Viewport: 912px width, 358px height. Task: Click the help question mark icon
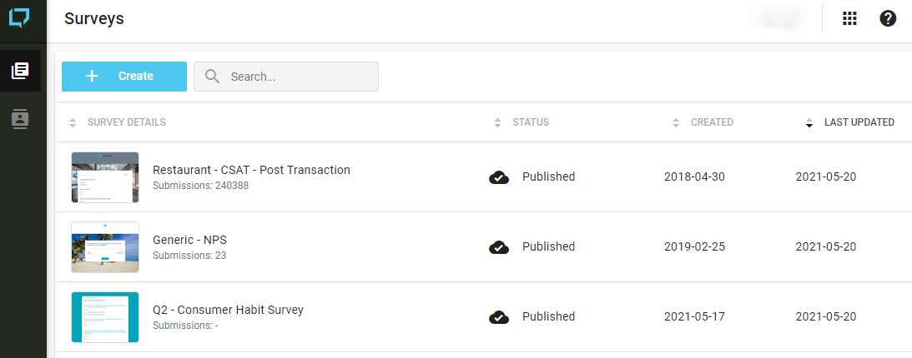coord(888,18)
